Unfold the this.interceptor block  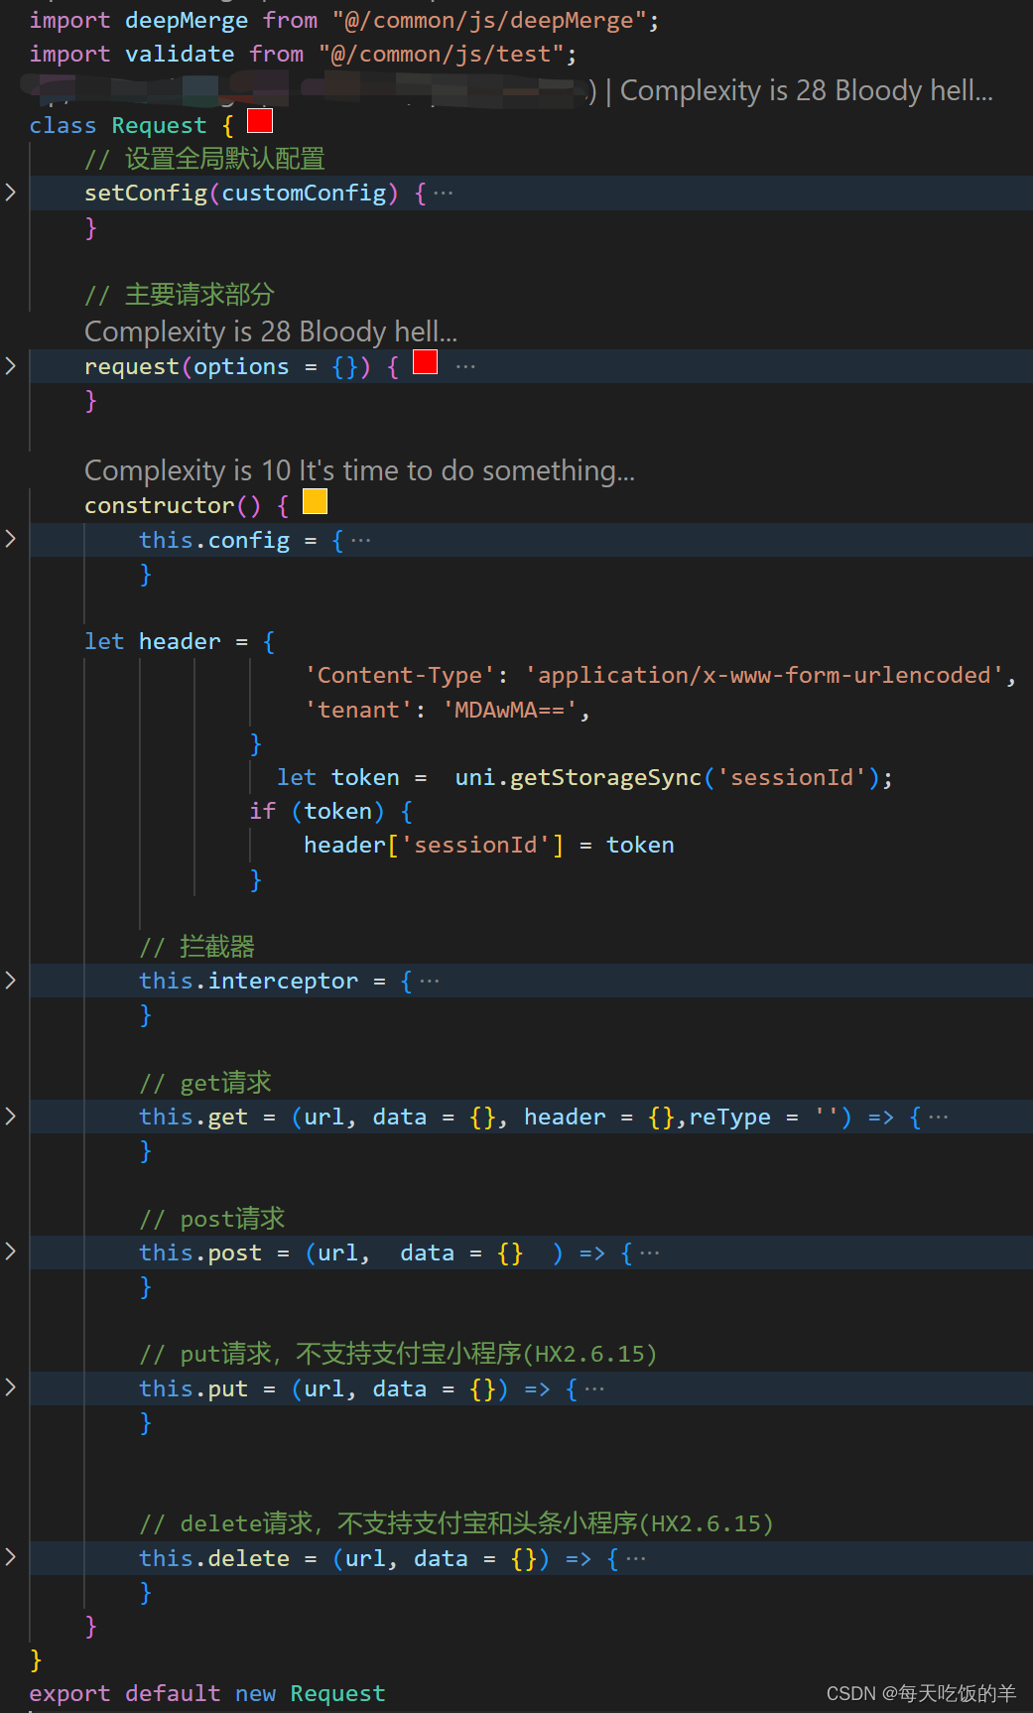(11, 981)
